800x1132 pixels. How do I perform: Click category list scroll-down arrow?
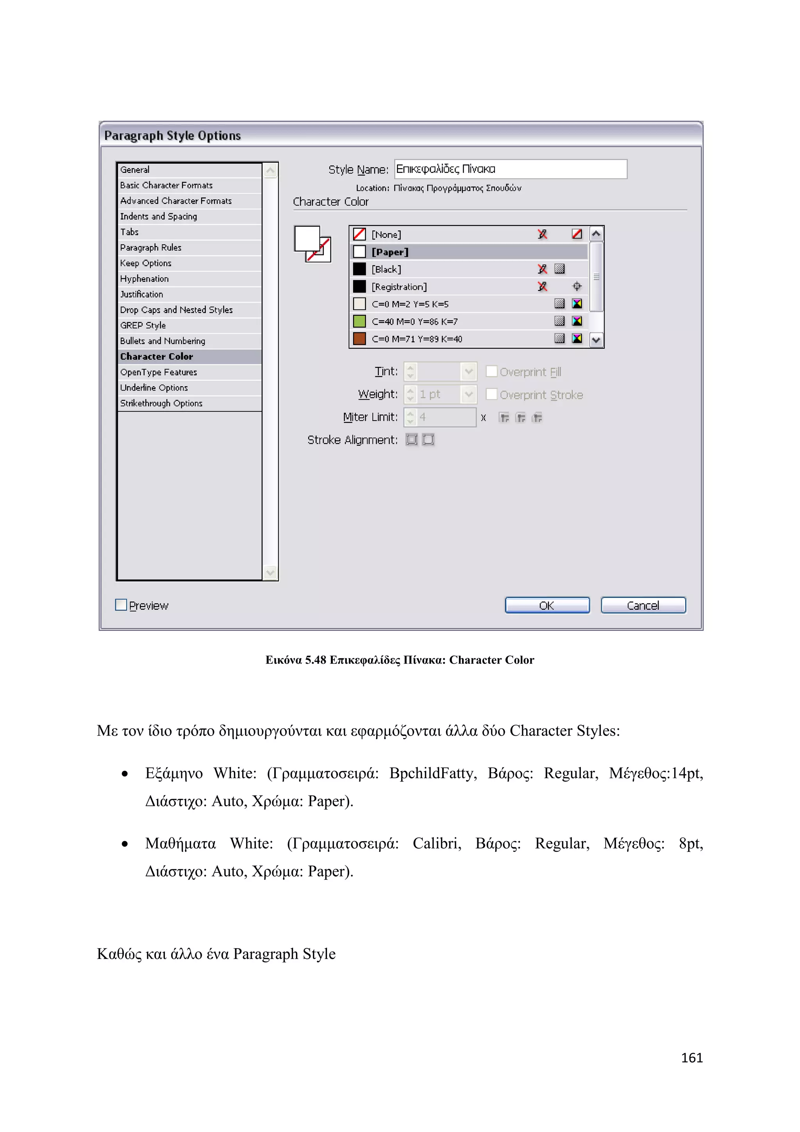270,572
